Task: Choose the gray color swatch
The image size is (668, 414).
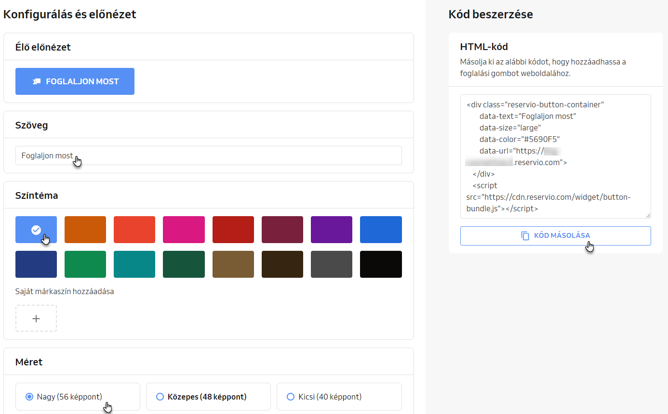Action: click(x=332, y=264)
